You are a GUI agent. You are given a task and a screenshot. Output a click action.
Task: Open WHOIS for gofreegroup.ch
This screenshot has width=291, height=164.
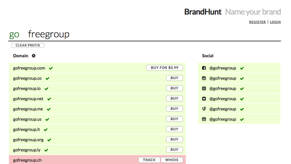(x=172, y=160)
